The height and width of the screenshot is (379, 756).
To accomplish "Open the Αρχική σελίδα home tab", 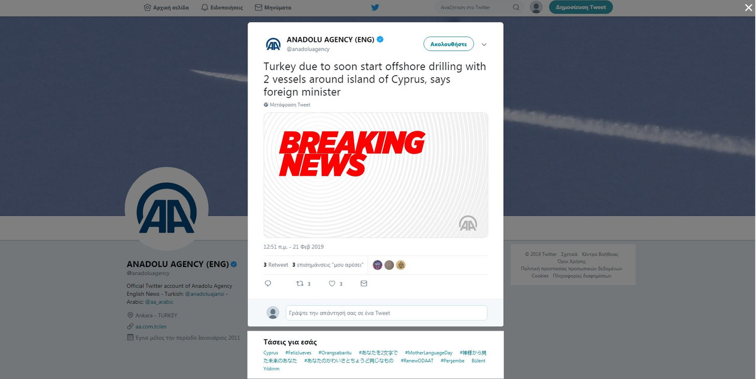I will (167, 8).
